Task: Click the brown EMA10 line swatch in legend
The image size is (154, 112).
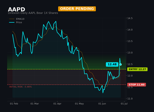Action: pos(12,19)
